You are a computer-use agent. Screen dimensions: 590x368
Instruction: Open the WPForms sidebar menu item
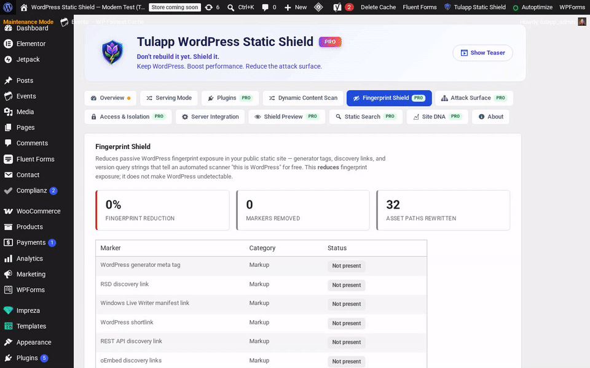point(37,290)
